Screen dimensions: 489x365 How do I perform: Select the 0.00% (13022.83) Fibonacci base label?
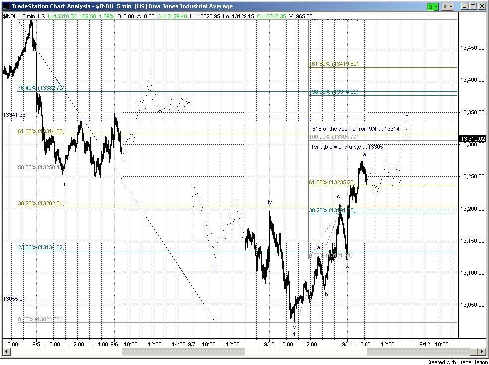pos(39,320)
